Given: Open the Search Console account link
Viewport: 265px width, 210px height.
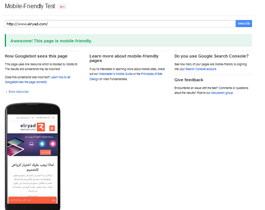Looking at the screenshot, I should click(201, 69).
